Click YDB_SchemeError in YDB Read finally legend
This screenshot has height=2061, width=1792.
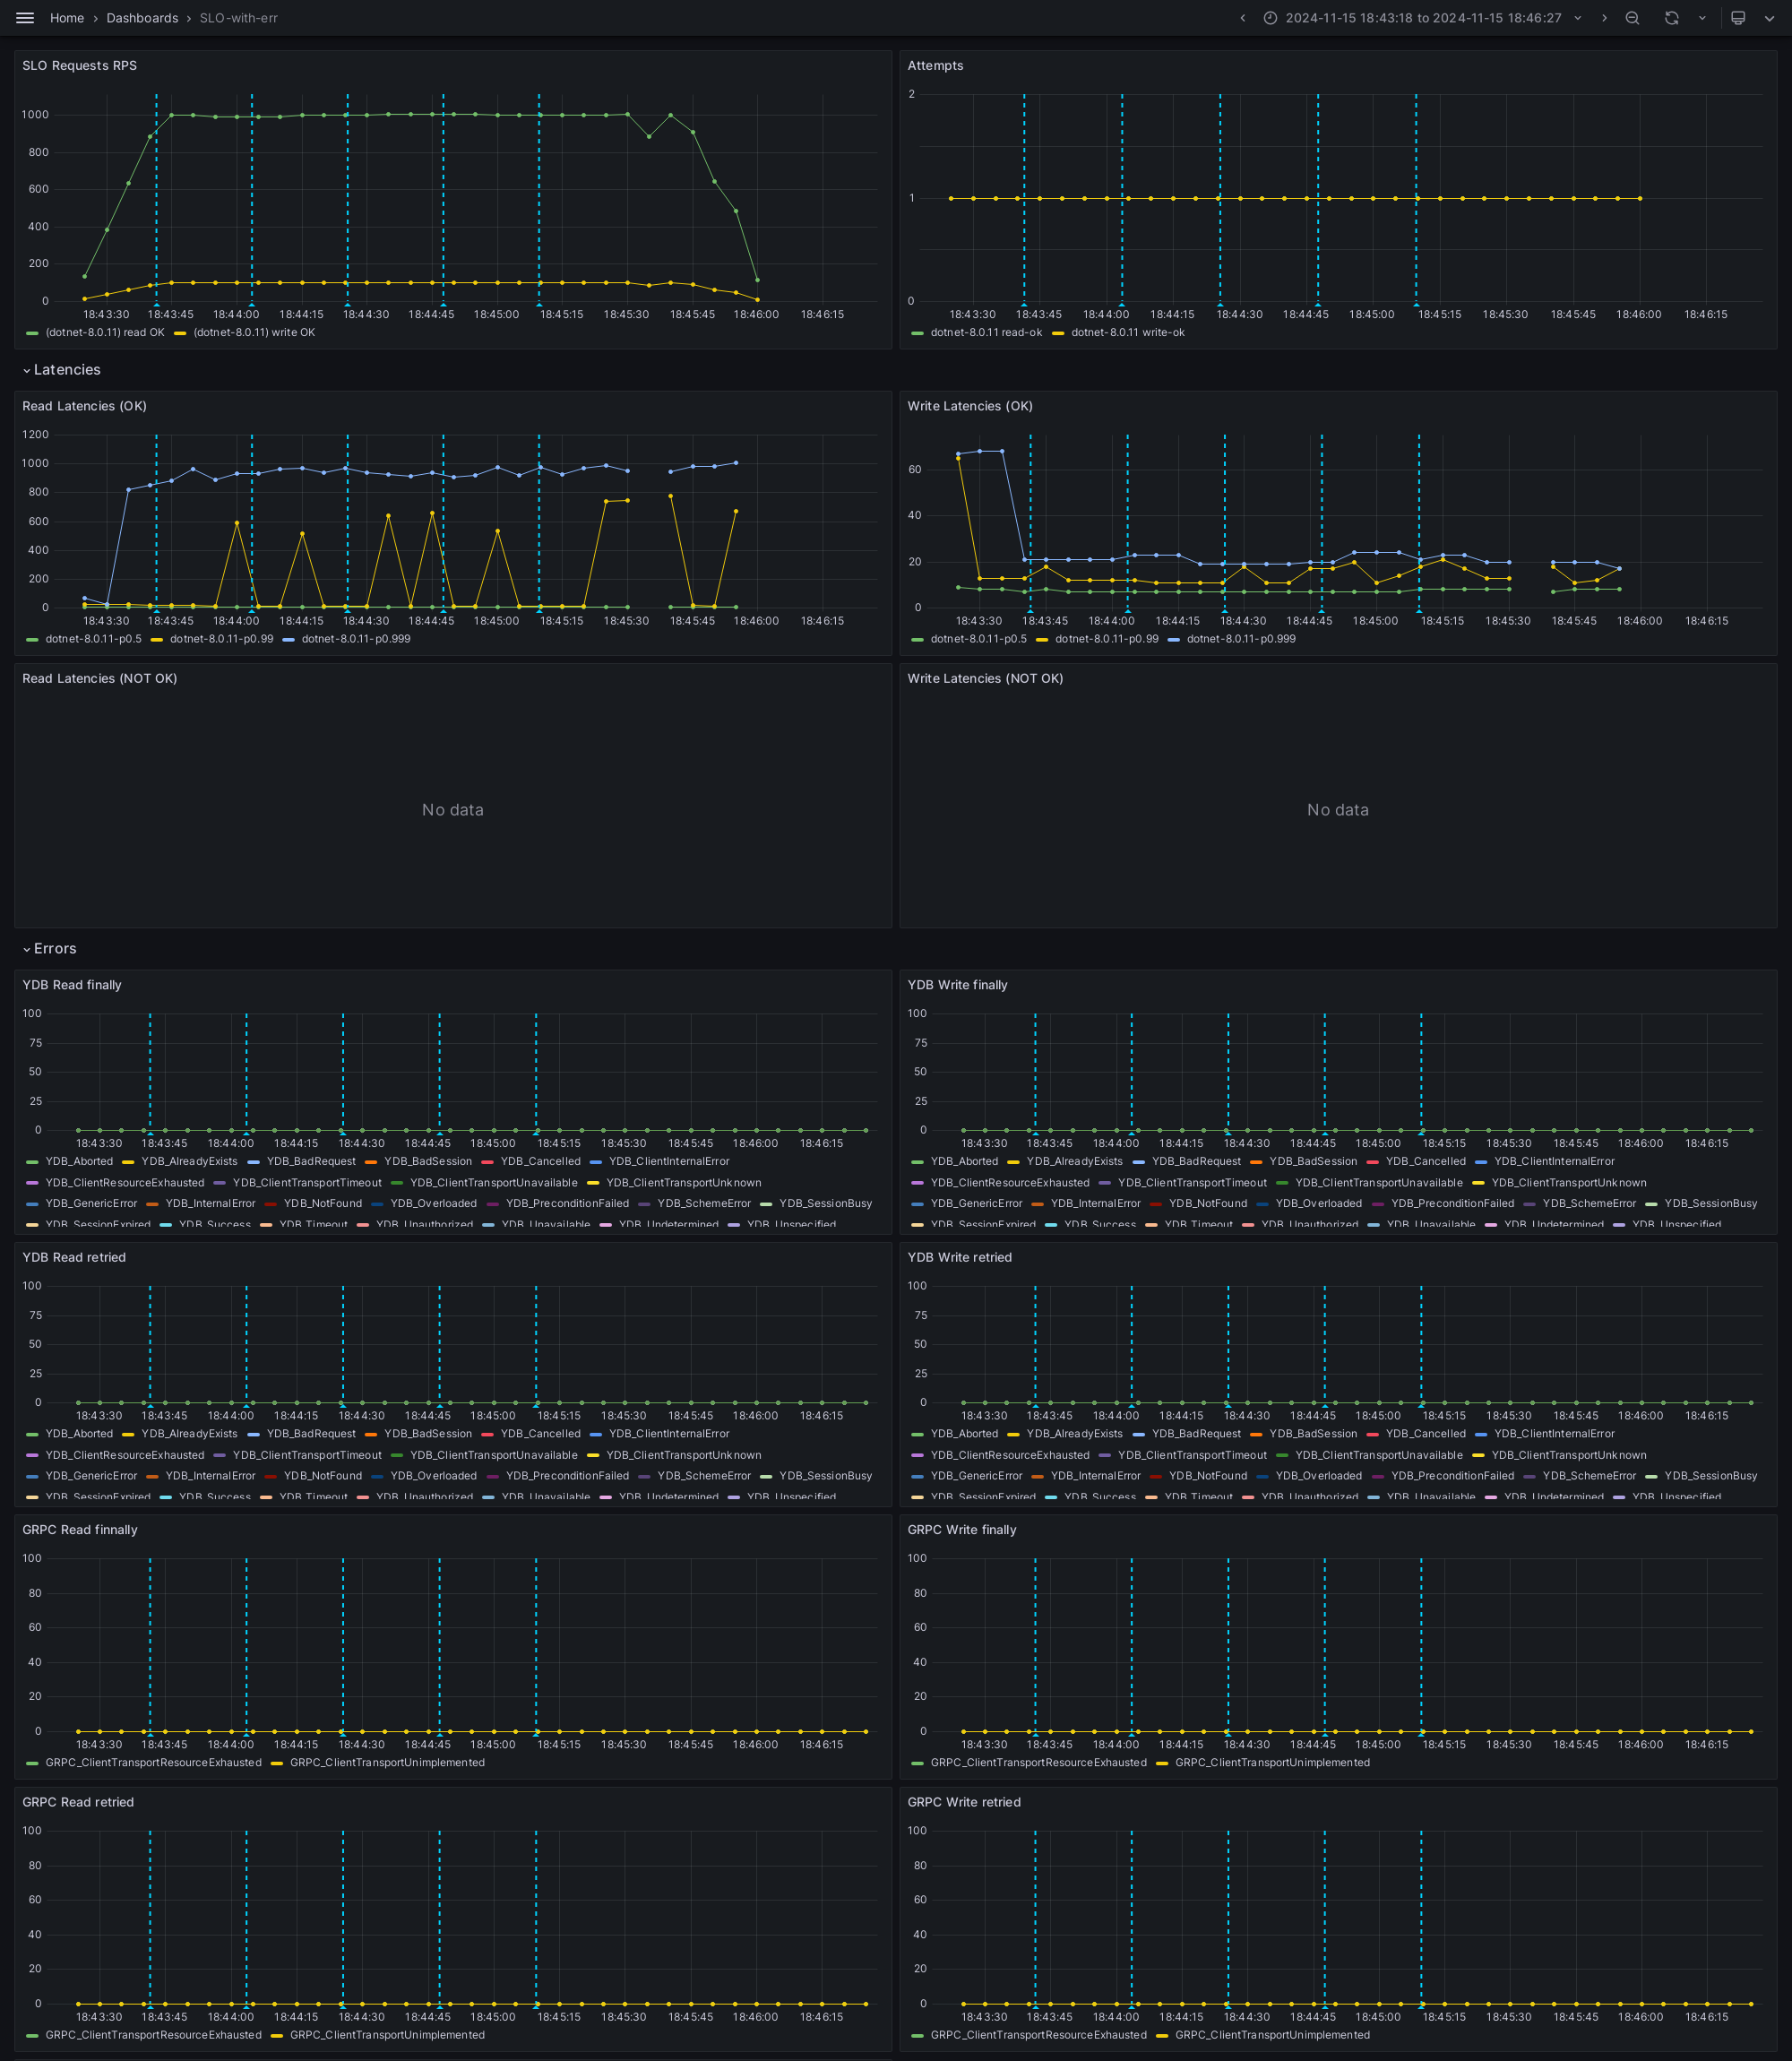[x=704, y=1204]
